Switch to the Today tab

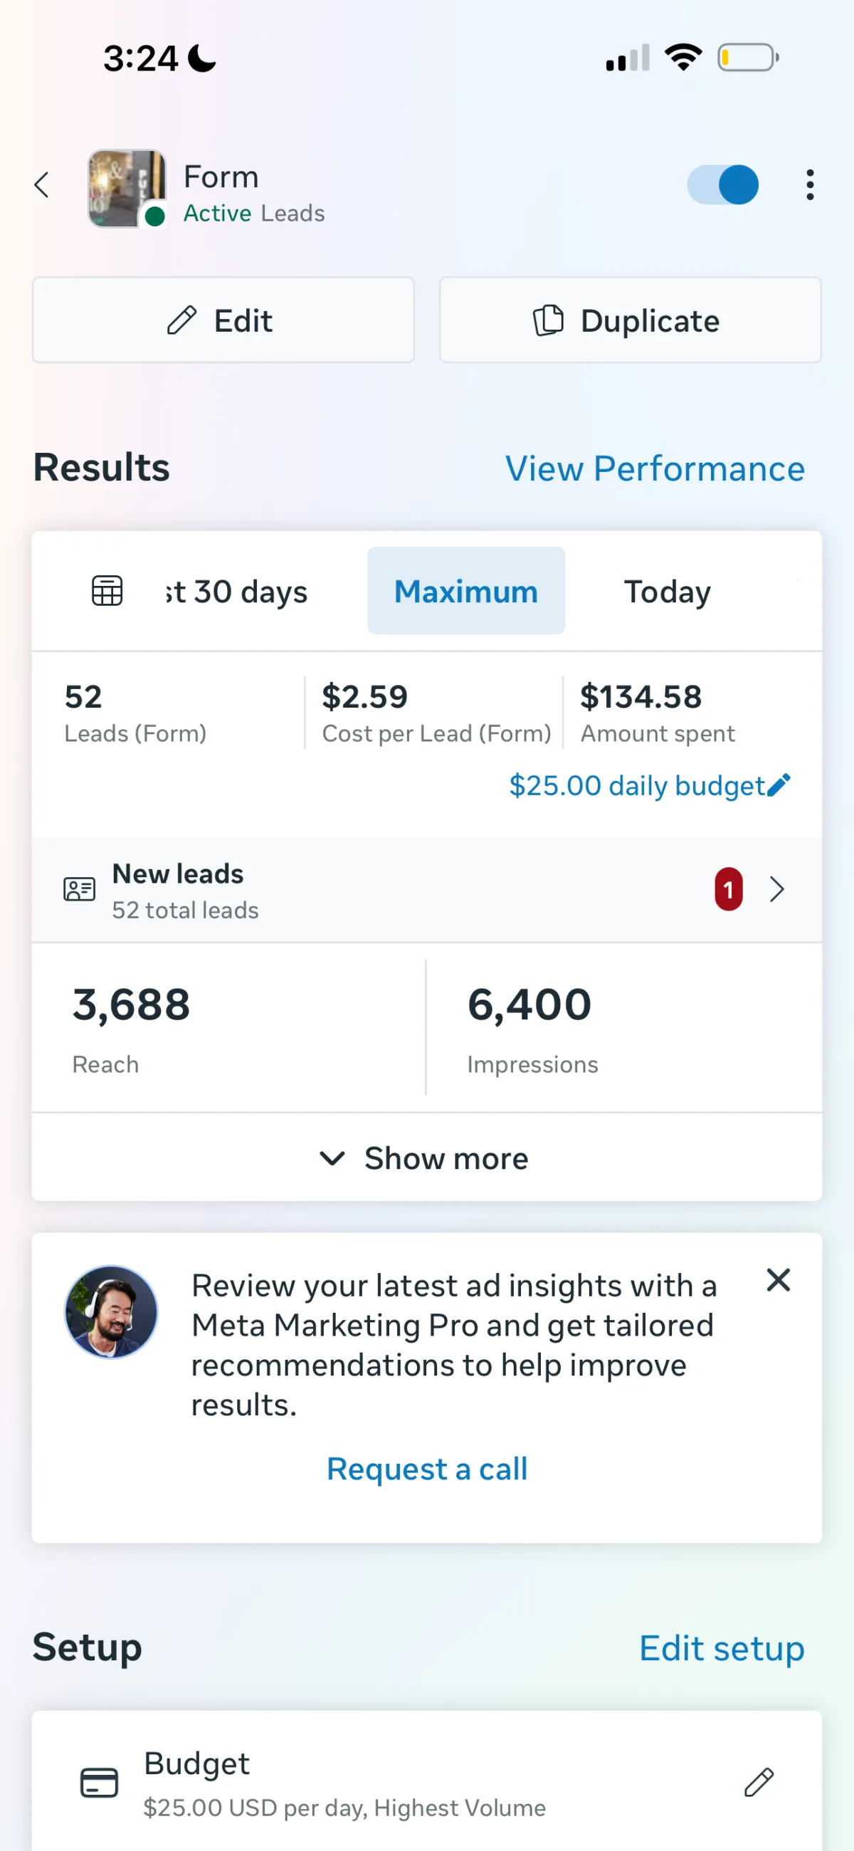point(668,591)
